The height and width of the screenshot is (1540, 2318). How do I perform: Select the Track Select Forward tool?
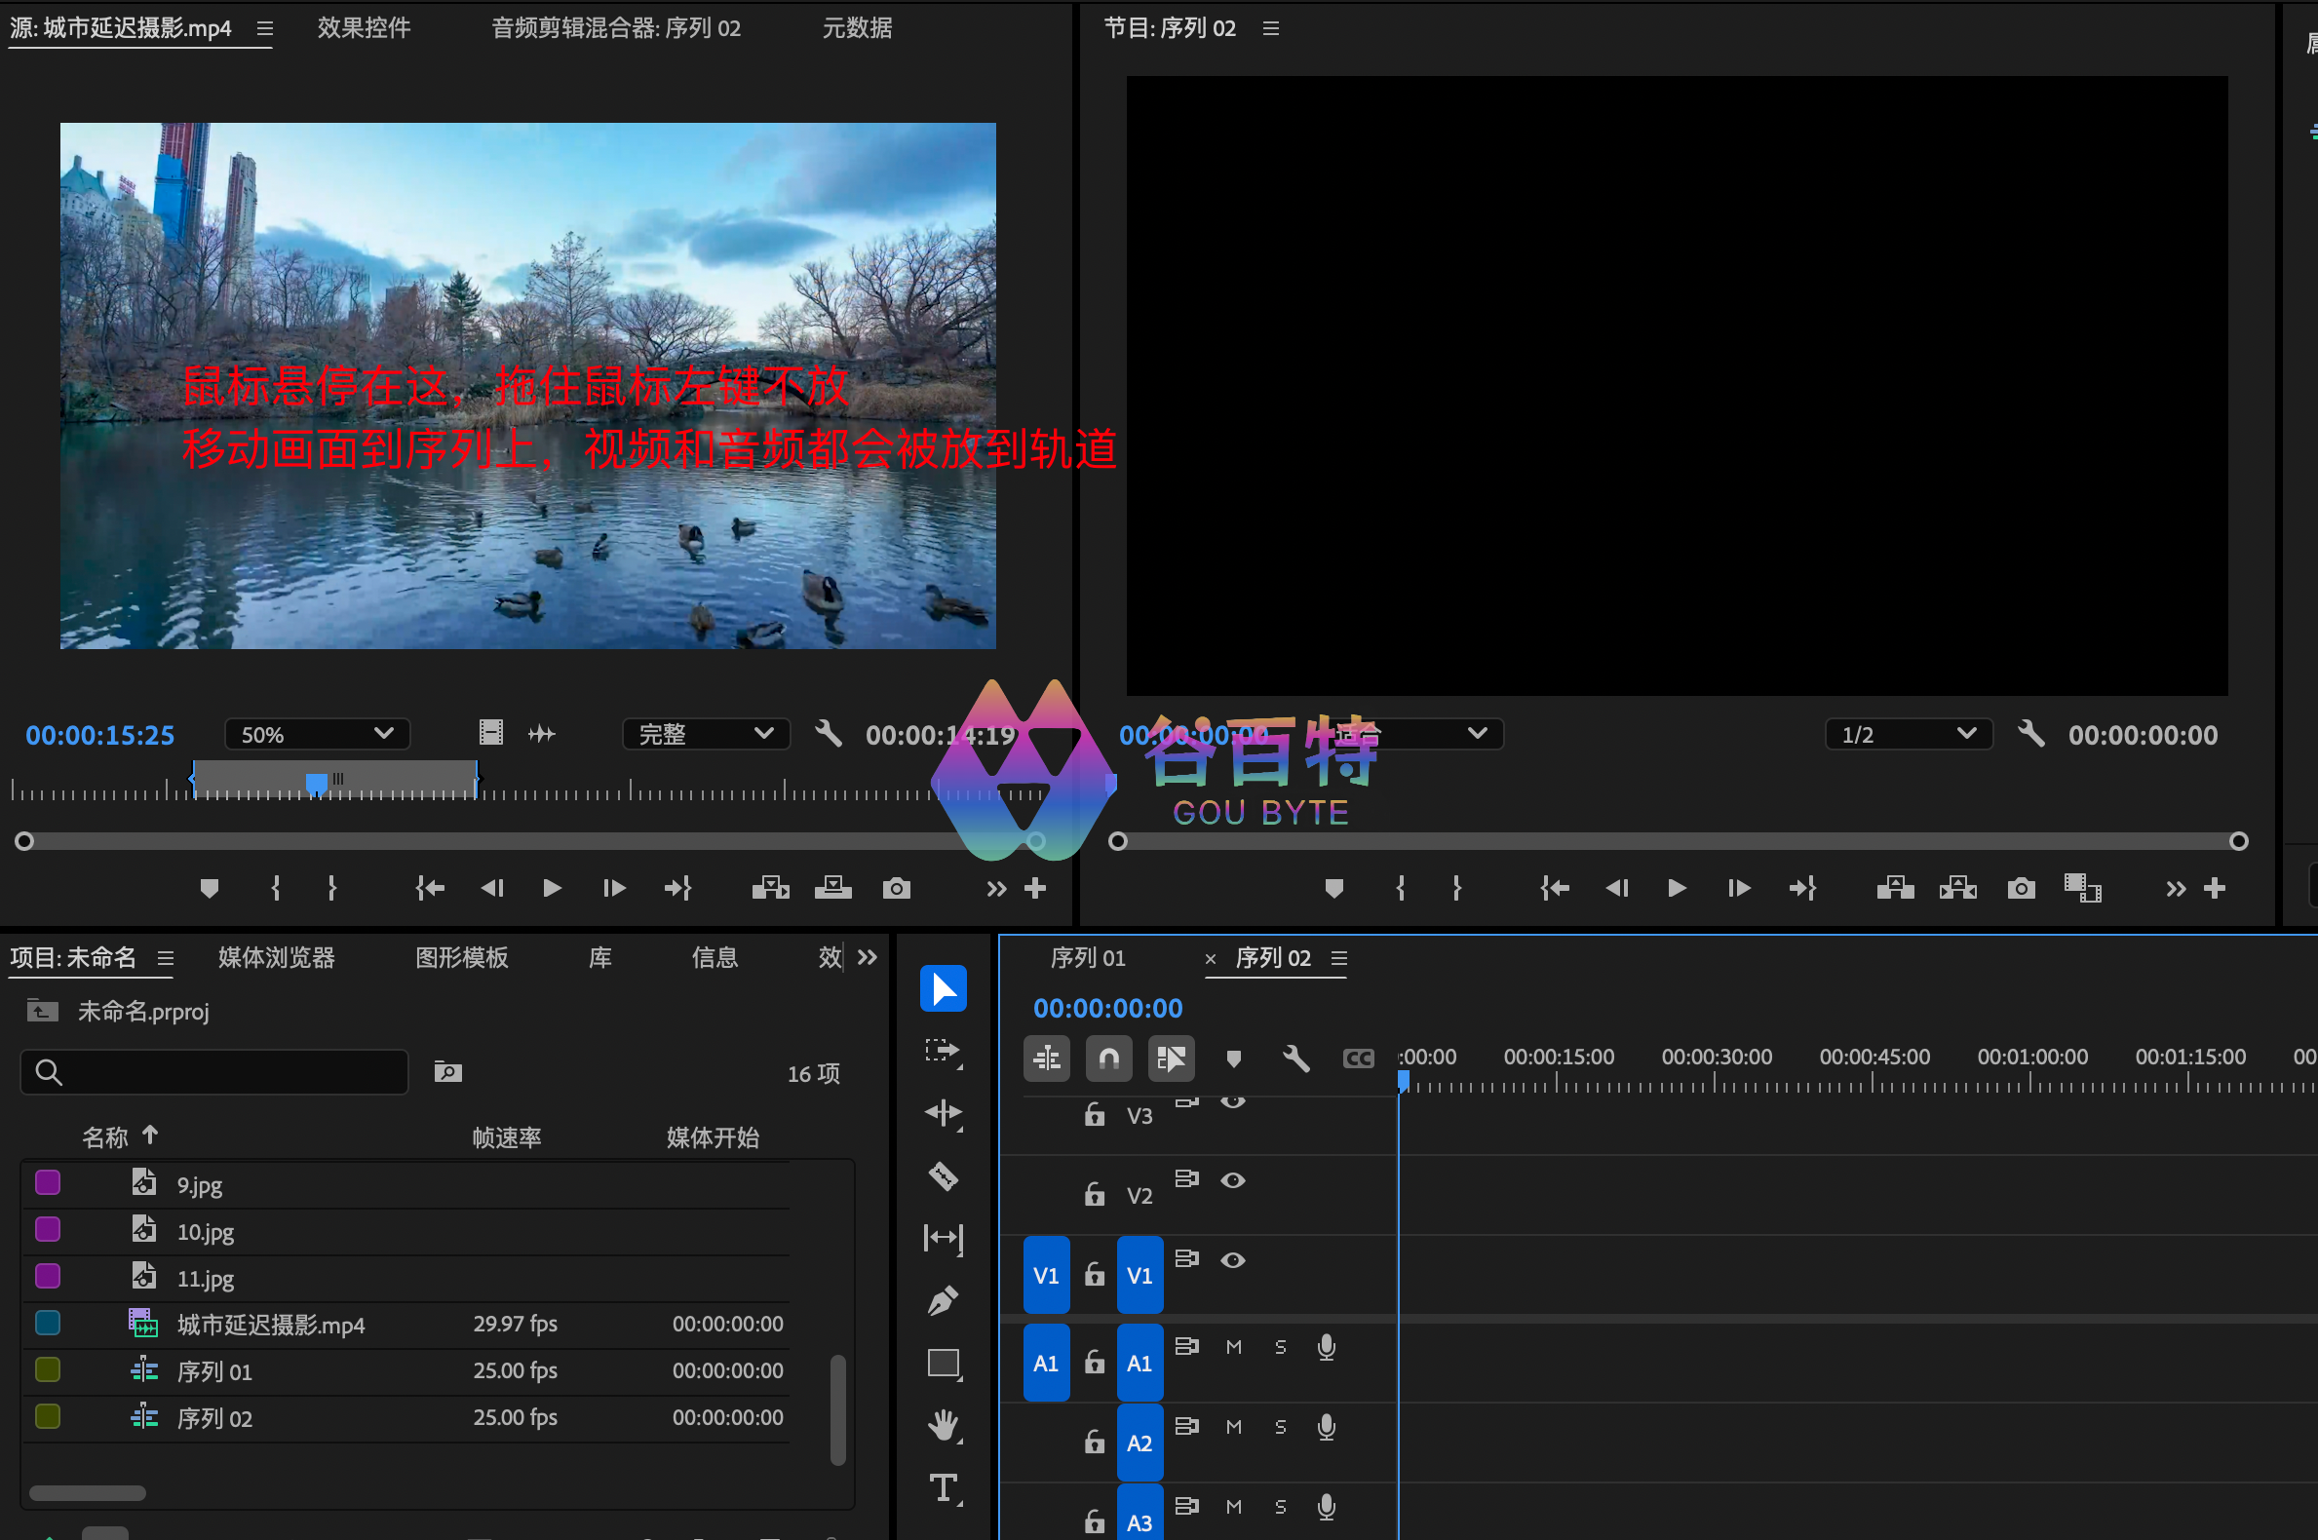(943, 1051)
